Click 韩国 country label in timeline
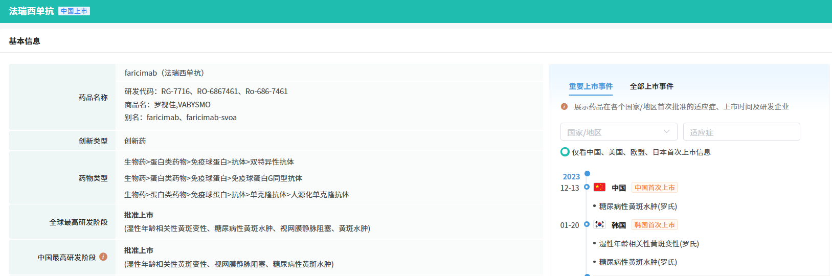The width and height of the screenshot is (832, 276). click(619, 225)
